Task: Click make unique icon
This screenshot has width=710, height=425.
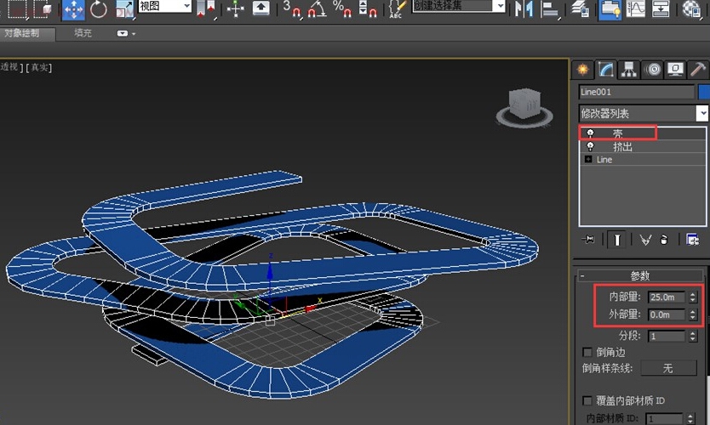Action: [645, 239]
